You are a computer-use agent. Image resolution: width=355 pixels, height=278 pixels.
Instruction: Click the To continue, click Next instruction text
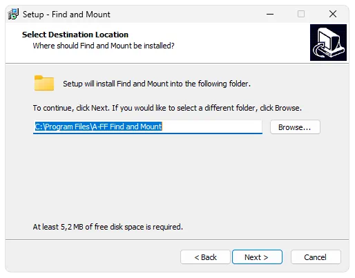point(167,108)
